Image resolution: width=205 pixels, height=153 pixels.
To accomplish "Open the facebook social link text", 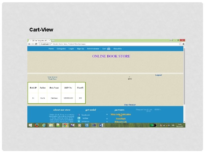I will tap(86, 115).
